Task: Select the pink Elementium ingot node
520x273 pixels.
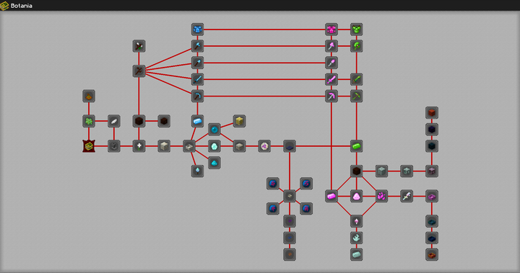Action: point(331,196)
